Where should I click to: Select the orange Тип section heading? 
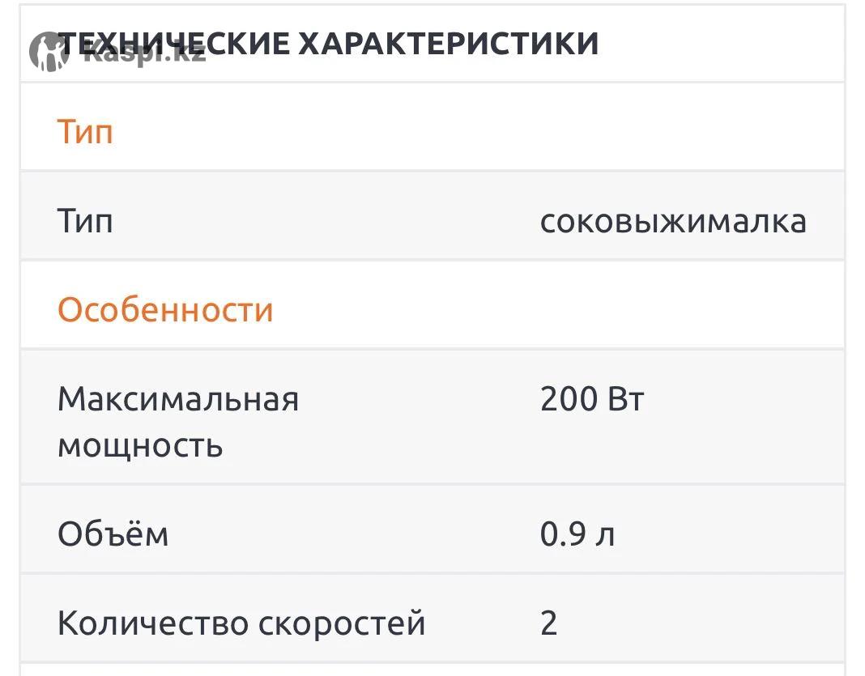85,131
